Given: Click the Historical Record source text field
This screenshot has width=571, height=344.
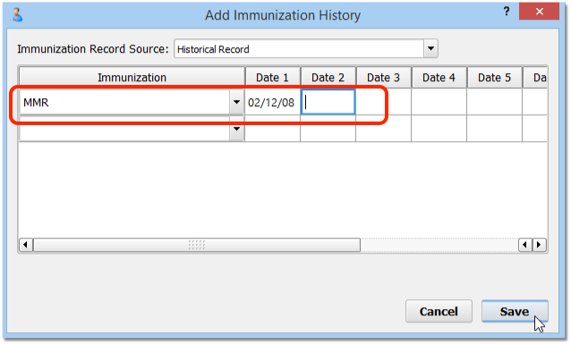Looking at the screenshot, I should tap(299, 49).
